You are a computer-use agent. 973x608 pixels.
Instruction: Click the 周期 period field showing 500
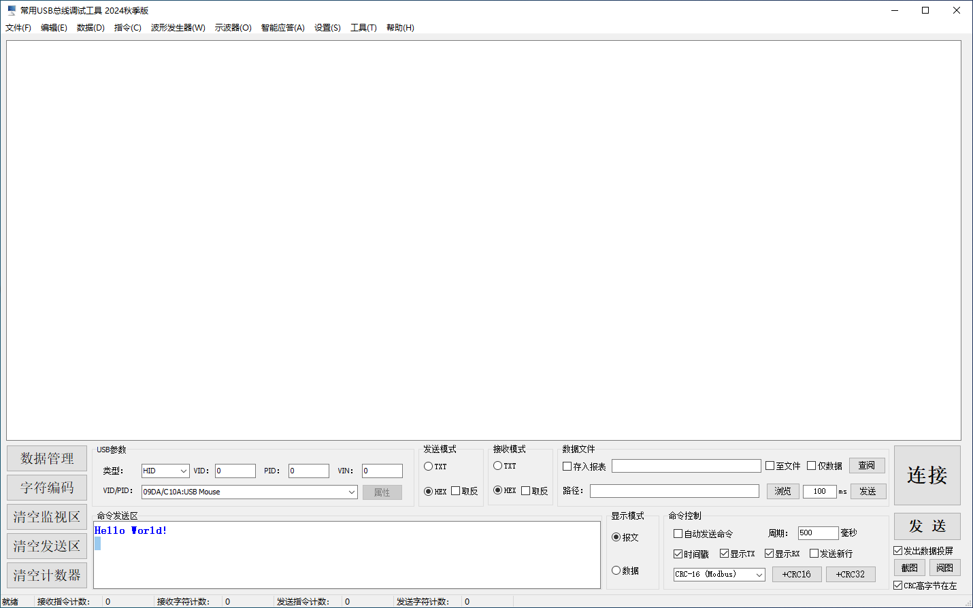[817, 533]
